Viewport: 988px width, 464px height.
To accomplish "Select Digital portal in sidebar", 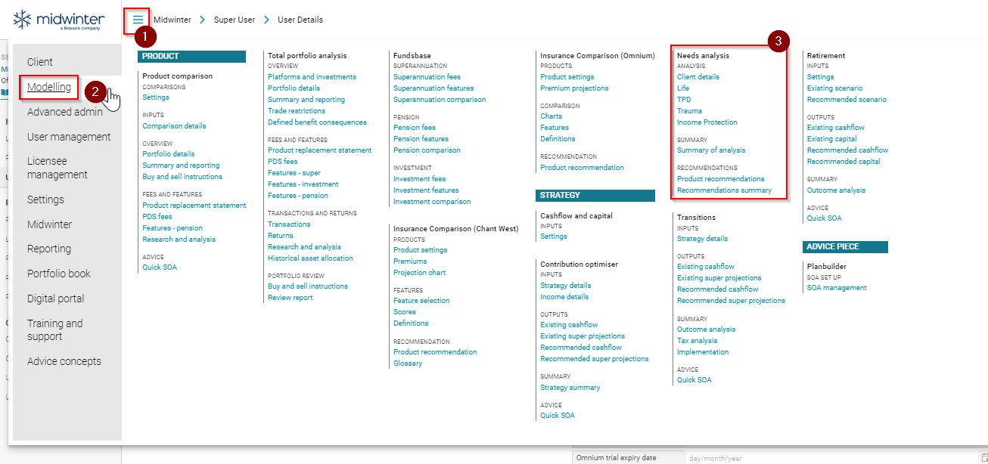I will pos(56,299).
